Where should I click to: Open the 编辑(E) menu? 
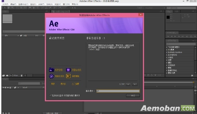(13, 4)
